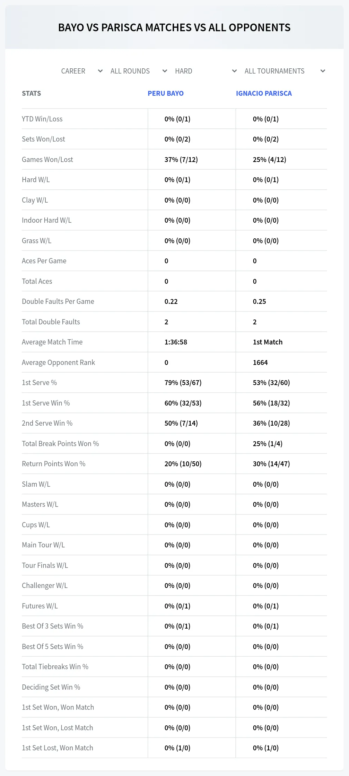349x776 pixels.
Task: Click the chevron beside ALL ROUNDS
Action: pos(165,71)
